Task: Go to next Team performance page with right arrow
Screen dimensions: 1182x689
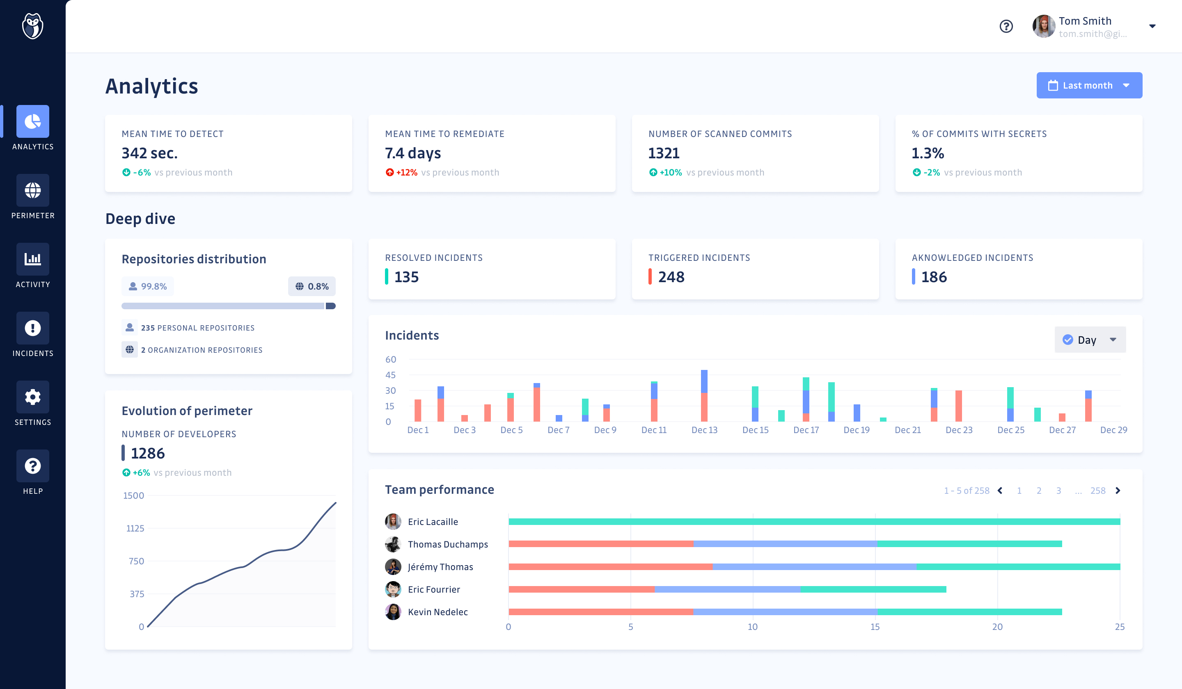Action: click(1119, 490)
